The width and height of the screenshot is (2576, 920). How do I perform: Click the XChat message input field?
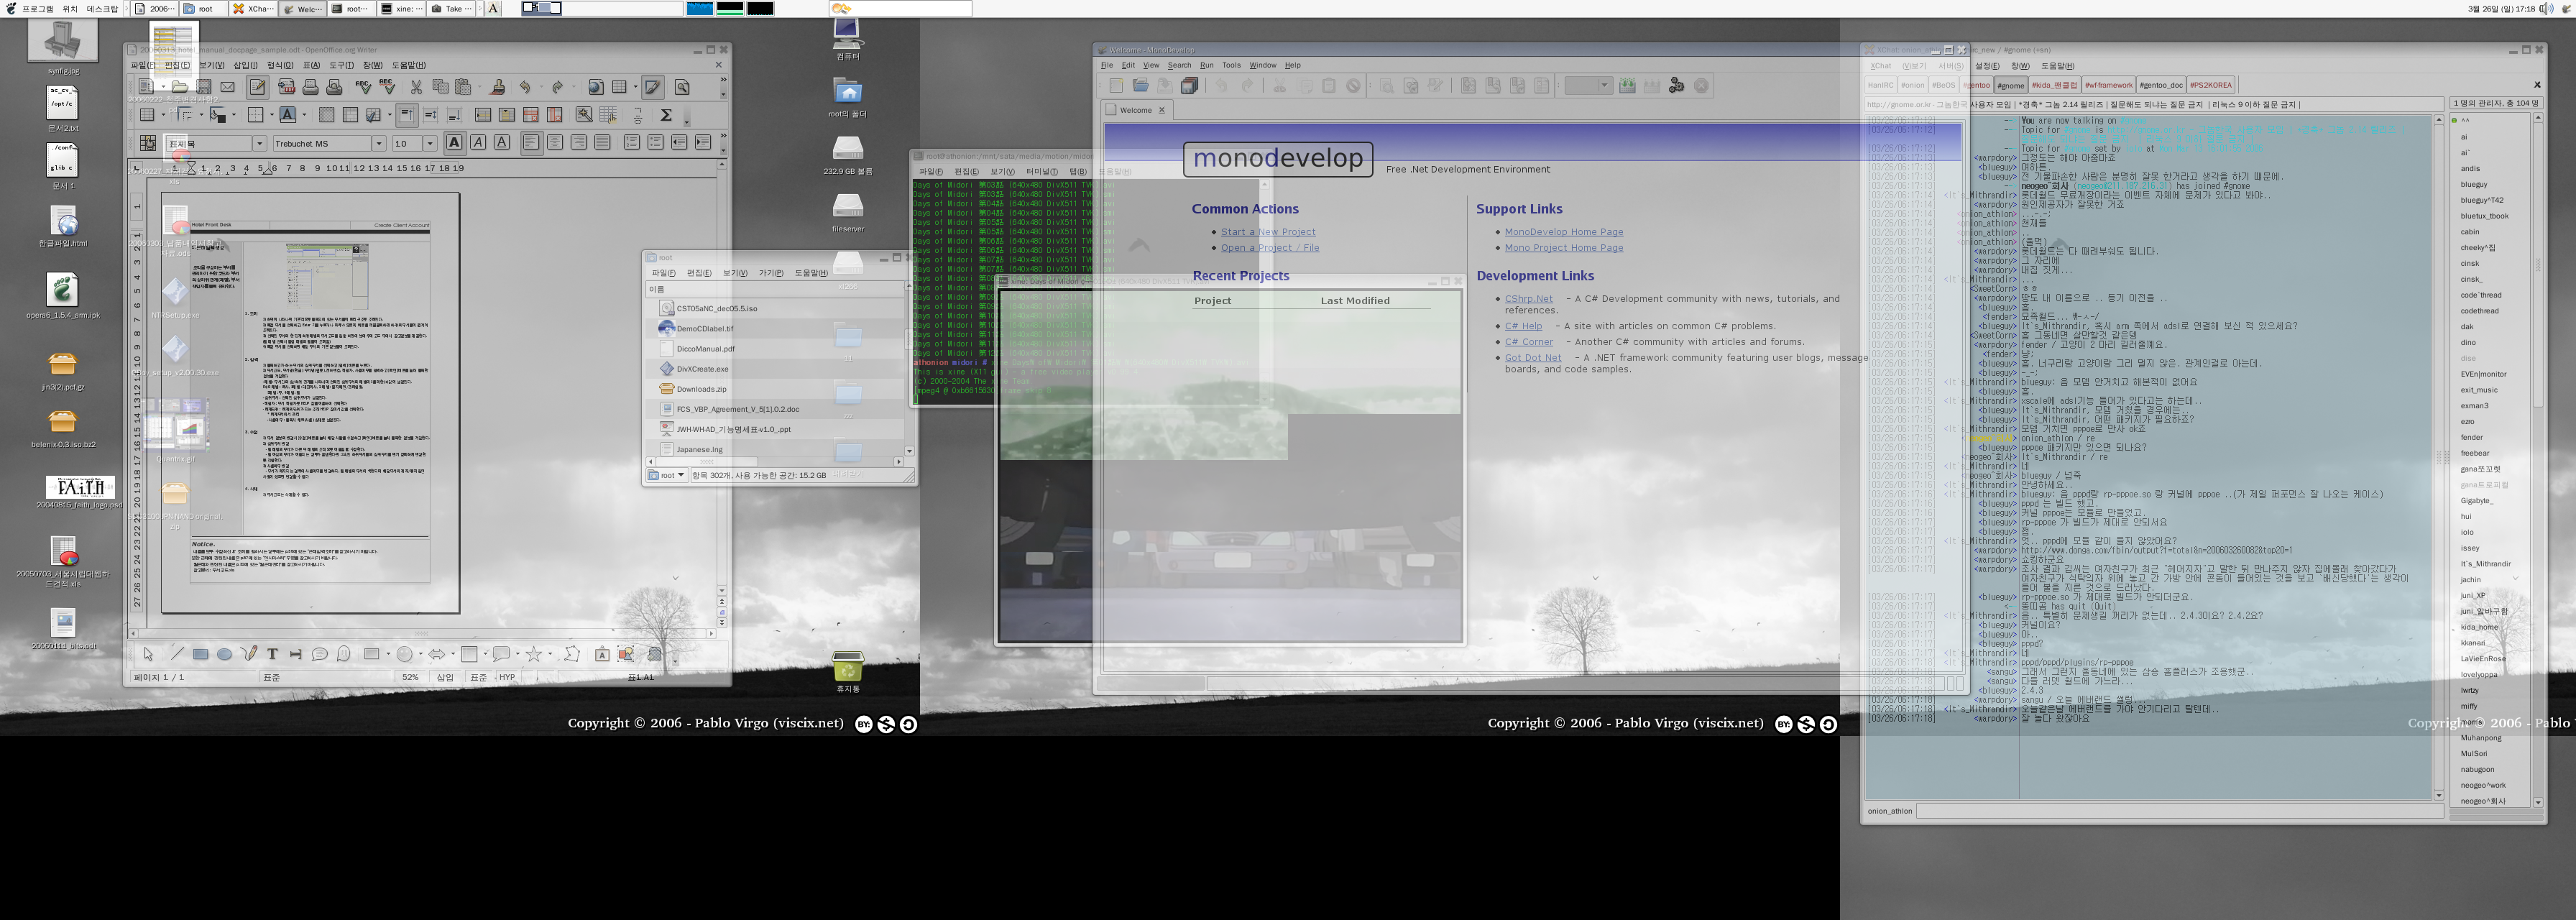click(2180, 811)
